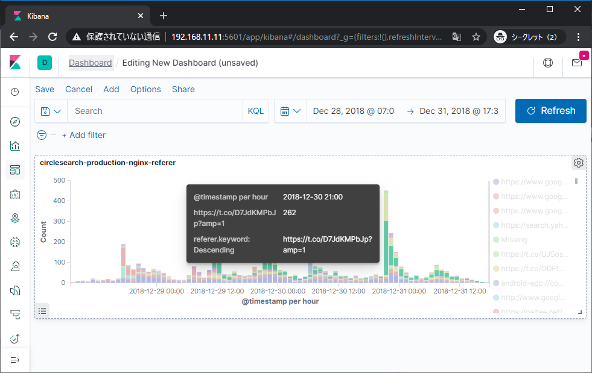
Task: Open the date quick menu calendar dropdown
Action: (x=290, y=111)
